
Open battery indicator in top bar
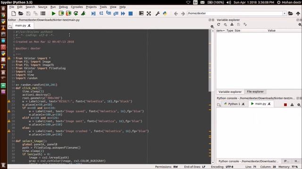pos(216,2)
